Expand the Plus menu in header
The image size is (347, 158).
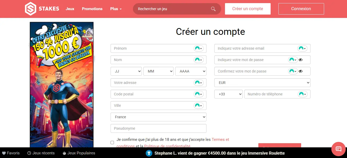(x=116, y=9)
